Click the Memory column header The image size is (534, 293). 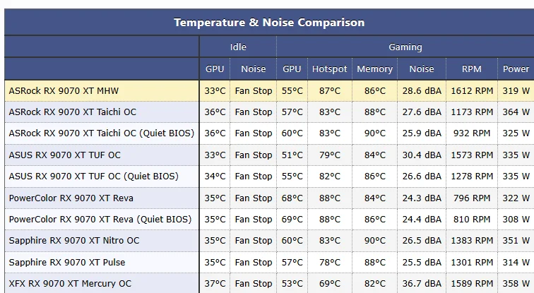coord(374,68)
